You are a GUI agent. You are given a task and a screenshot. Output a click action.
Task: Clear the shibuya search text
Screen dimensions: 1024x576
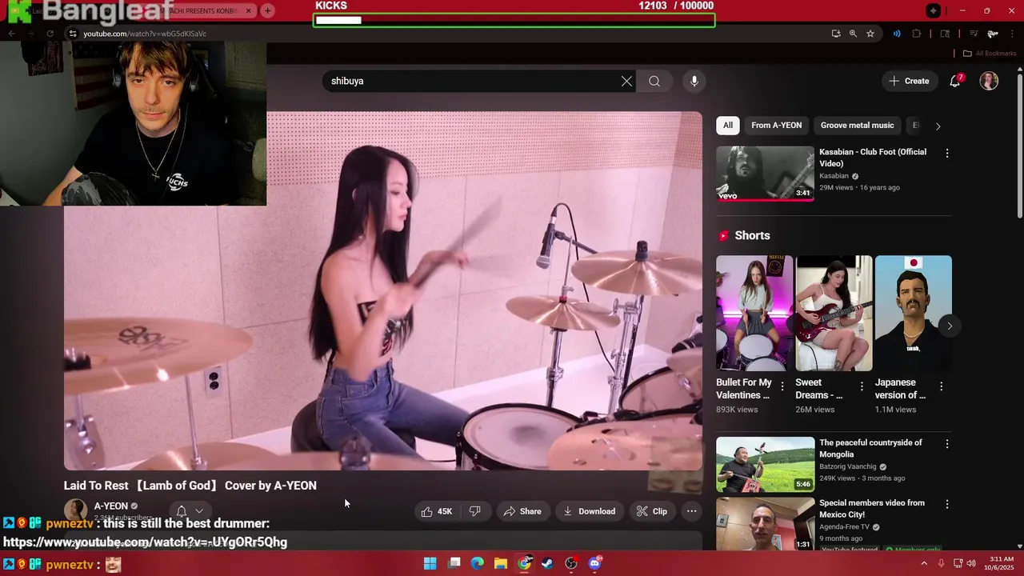pos(626,81)
